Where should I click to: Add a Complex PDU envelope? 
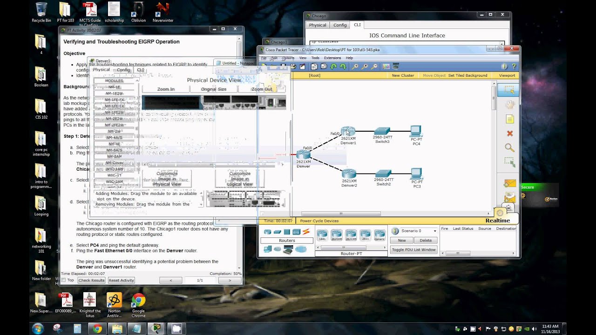[x=509, y=196]
